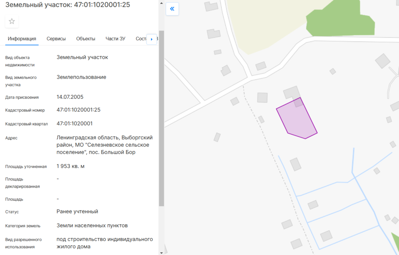Click the area value 1 953 кв. м
Screen dimensions: 399x255
[71, 166]
